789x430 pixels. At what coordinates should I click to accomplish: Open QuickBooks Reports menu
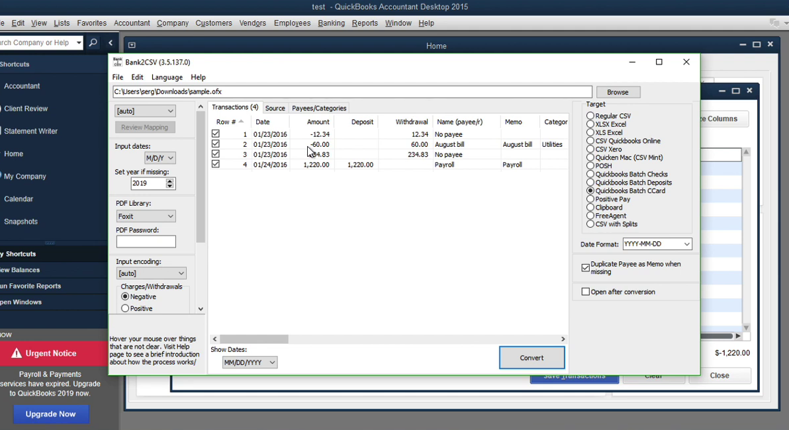coord(365,23)
